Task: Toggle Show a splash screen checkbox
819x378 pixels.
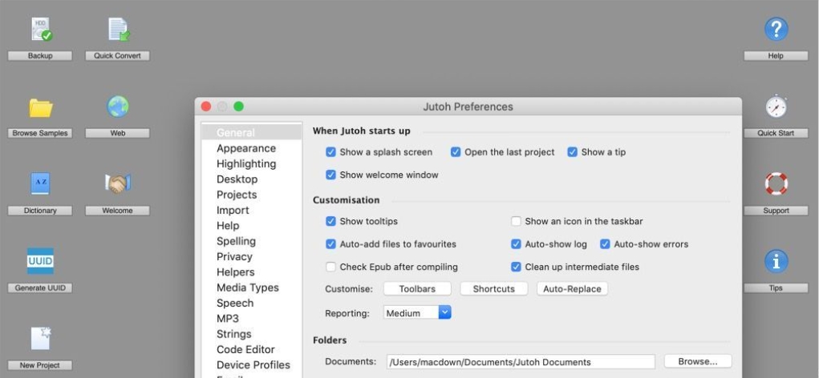Action: [x=330, y=152]
